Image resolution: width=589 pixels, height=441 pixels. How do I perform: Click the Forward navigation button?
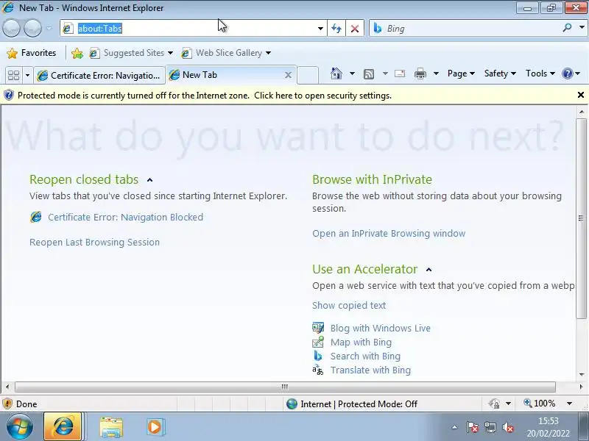click(32, 28)
